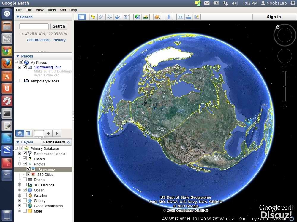Open the View menu

(x=40, y=10)
